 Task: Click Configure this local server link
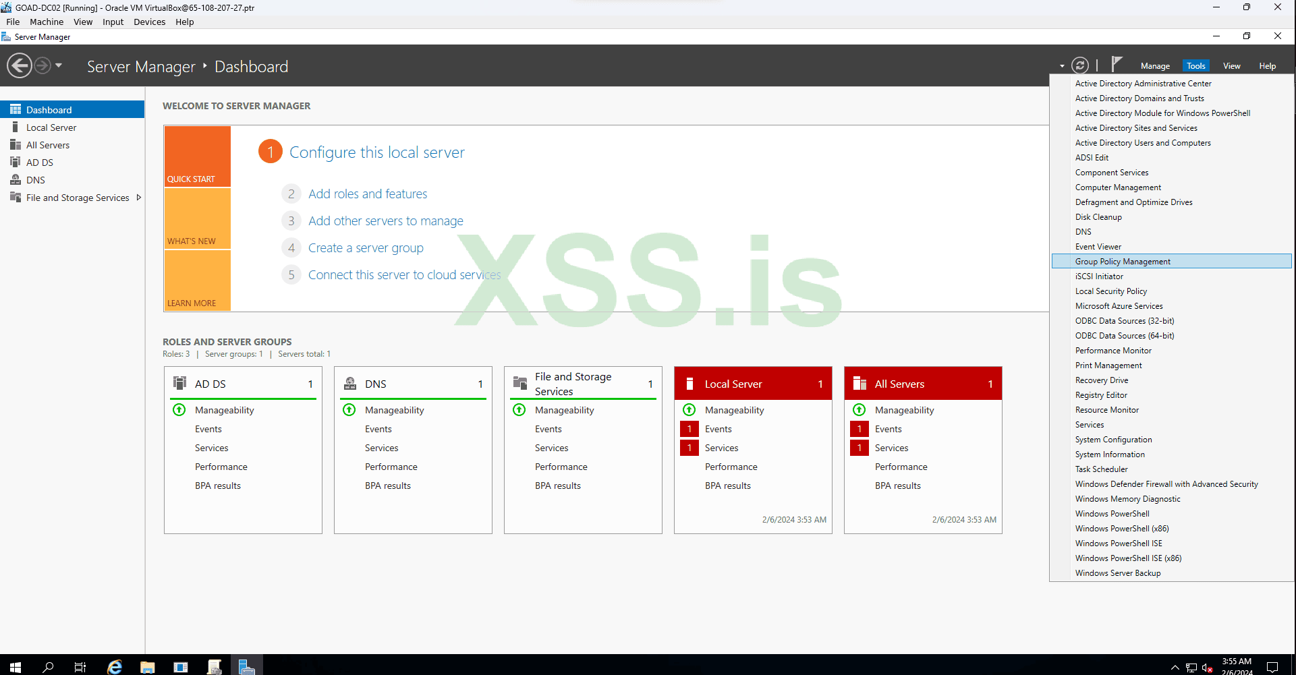coord(377,152)
